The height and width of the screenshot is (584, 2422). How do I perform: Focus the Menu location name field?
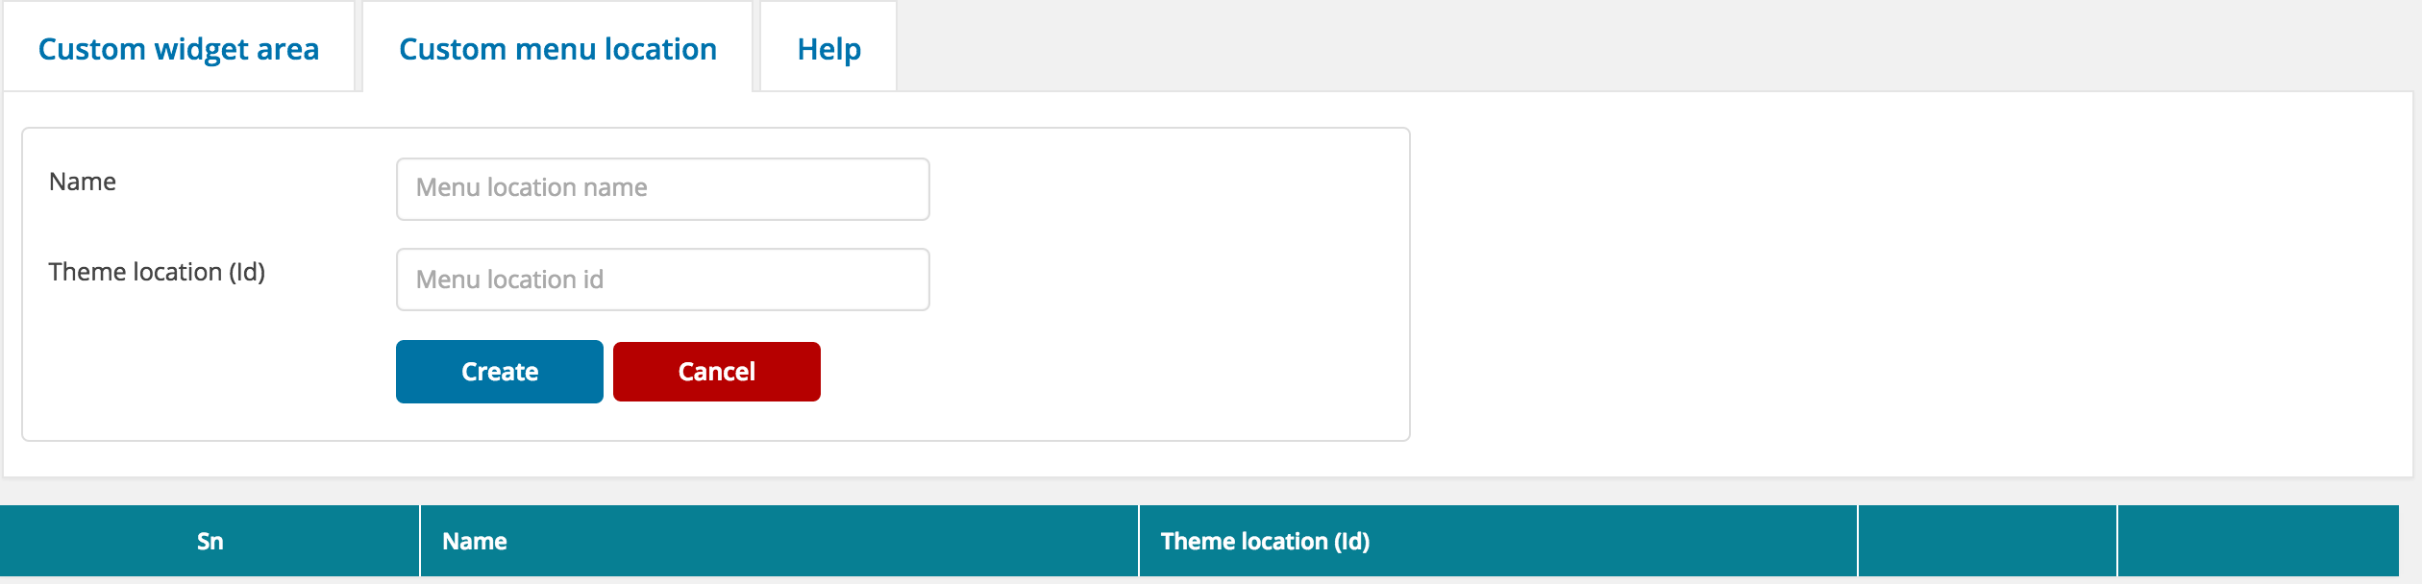pos(662,188)
